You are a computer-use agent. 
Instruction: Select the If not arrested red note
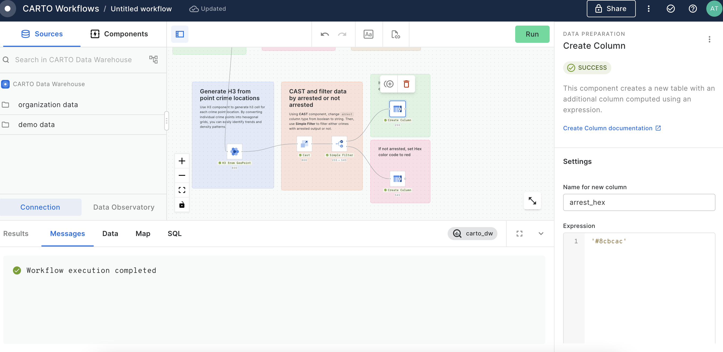click(400, 171)
